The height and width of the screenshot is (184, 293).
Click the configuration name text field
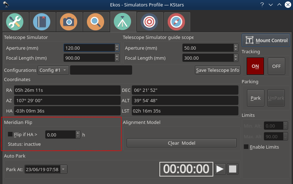coord(101,70)
